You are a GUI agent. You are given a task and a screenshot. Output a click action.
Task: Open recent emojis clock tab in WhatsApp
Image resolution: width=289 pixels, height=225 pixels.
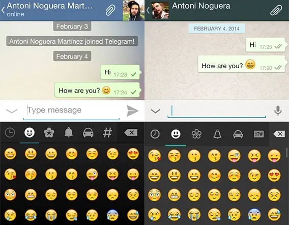[155, 134]
